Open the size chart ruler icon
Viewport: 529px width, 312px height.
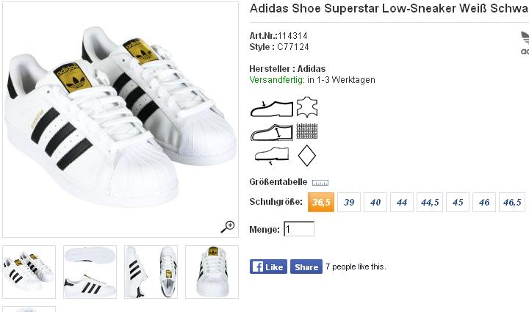coord(320,183)
